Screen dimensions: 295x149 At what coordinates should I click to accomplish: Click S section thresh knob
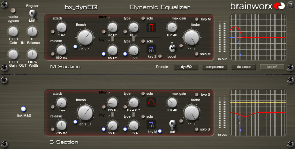coord(86,113)
